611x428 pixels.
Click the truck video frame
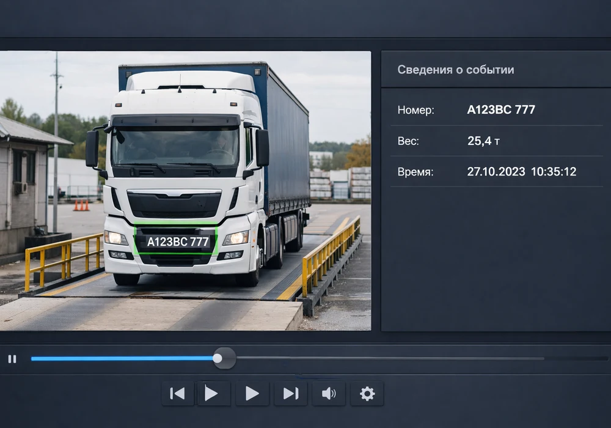click(186, 191)
